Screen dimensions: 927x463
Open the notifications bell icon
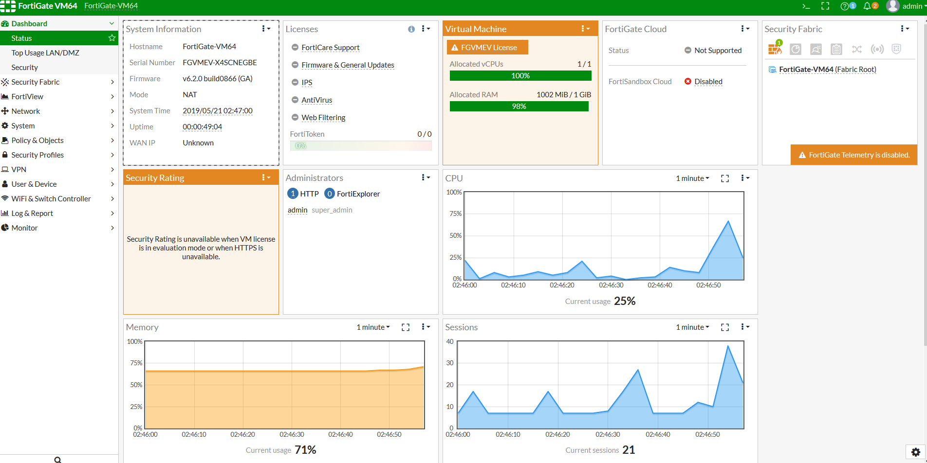tap(867, 6)
